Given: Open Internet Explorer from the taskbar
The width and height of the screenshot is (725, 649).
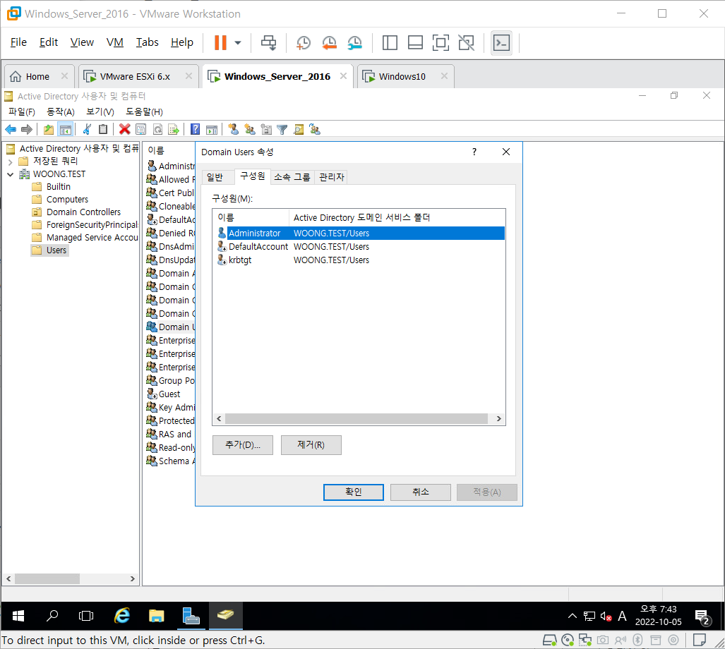Looking at the screenshot, I should tap(122, 616).
